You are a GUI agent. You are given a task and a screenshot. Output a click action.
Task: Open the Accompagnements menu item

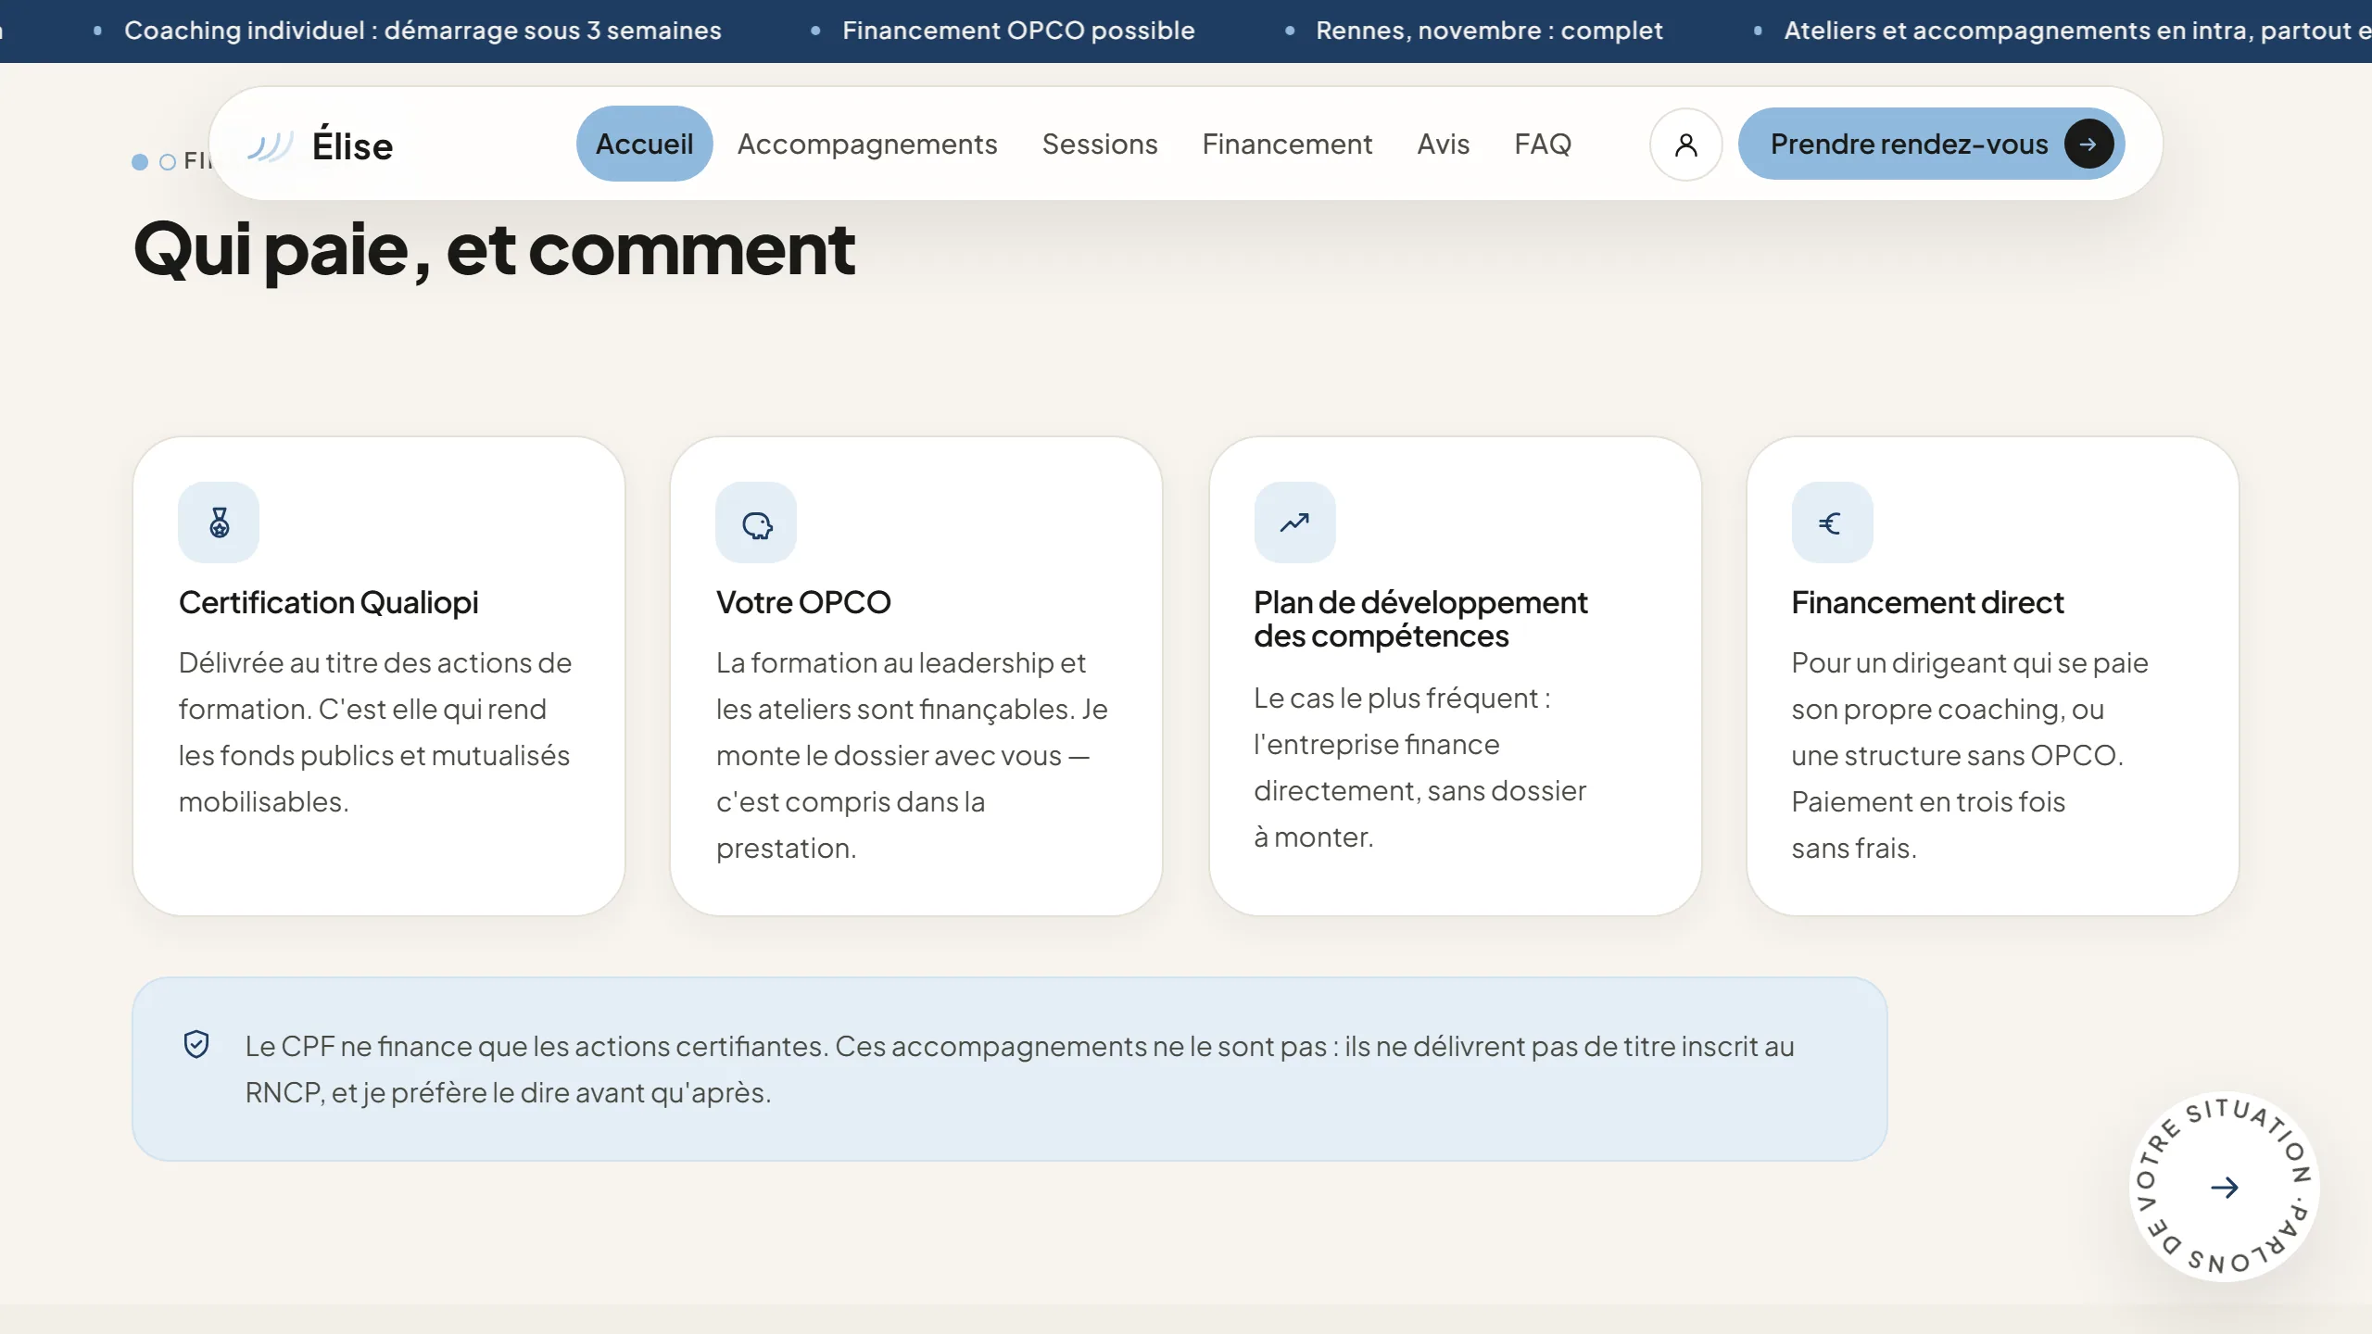click(x=867, y=145)
